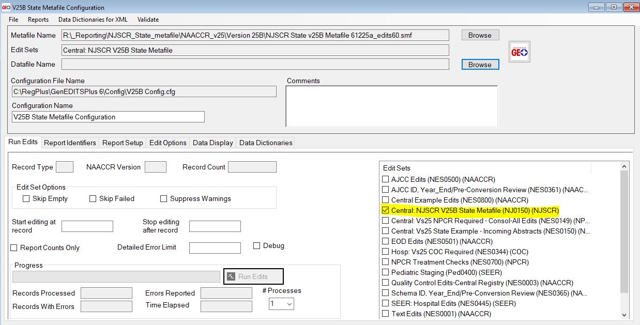Click the Stop editing after record field
640x325 pixels.
click(215, 226)
